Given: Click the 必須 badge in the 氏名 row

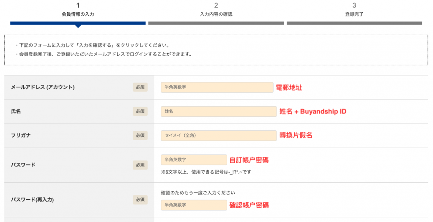Looking at the screenshot, I should [x=140, y=111].
